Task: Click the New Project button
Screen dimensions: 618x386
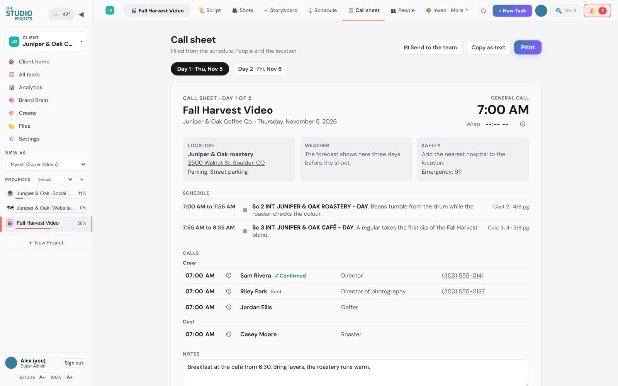Action: [46, 243]
